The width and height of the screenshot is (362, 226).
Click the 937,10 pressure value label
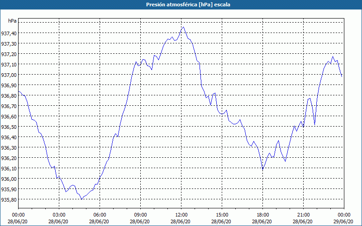coord(9,65)
